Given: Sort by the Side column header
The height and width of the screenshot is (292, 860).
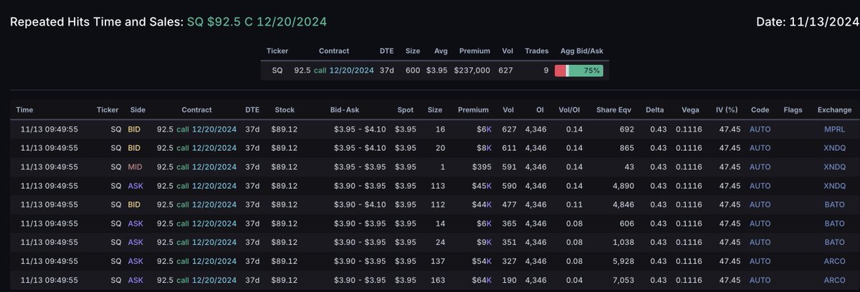Looking at the screenshot, I should pos(138,110).
